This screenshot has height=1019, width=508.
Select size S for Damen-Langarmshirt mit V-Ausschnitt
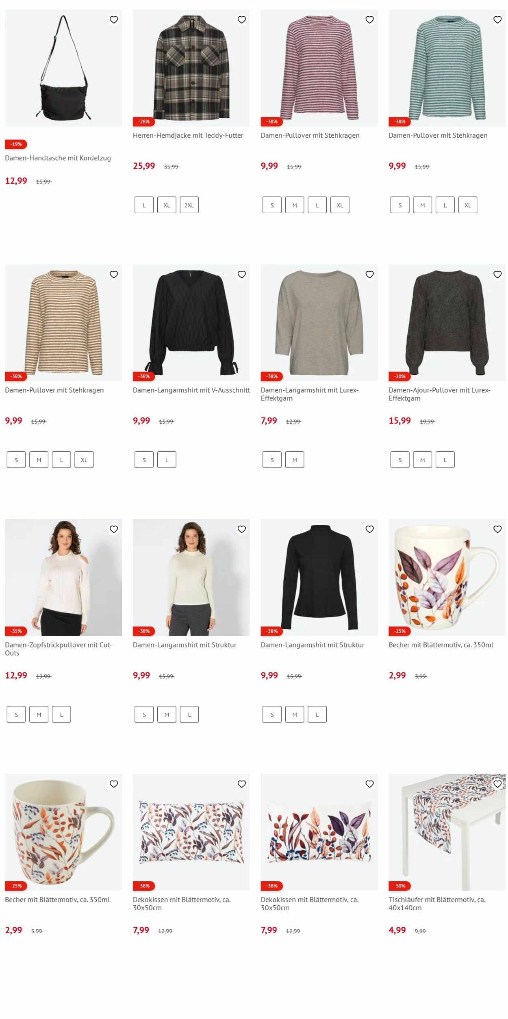(x=144, y=460)
